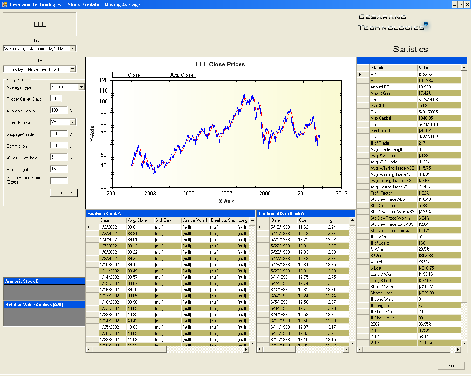The height and width of the screenshot is (376, 471).
Task: Click the Slippage/Trade input field
Action: (x=59, y=134)
